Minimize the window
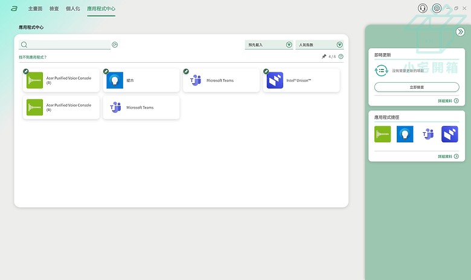This screenshot has width=471, height=280. point(448,8)
